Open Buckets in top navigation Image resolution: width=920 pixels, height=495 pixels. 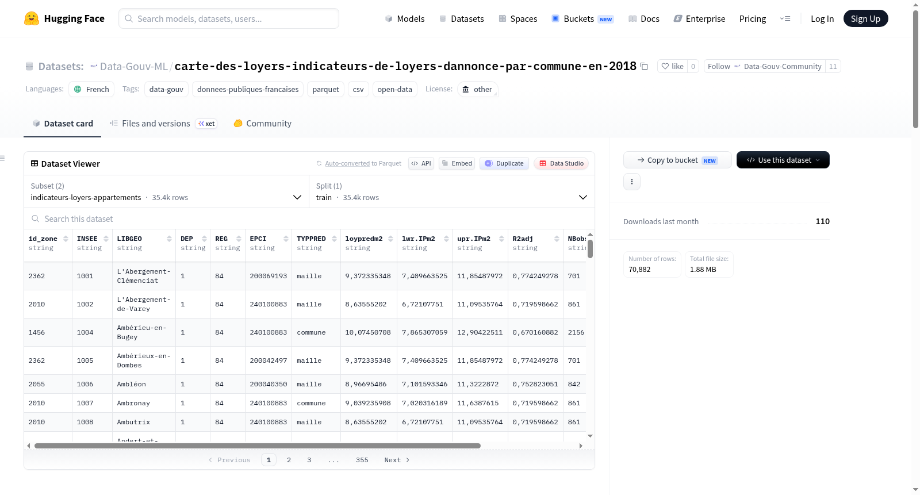pyautogui.click(x=582, y=18)
